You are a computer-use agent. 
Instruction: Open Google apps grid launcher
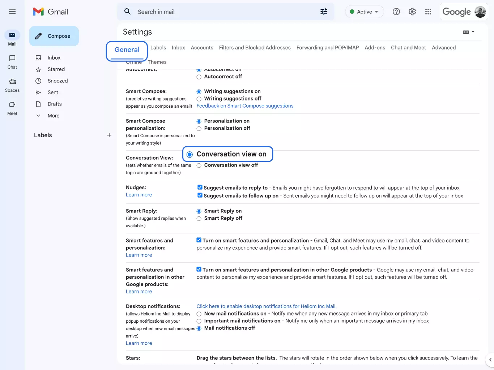tap(428, 12)
